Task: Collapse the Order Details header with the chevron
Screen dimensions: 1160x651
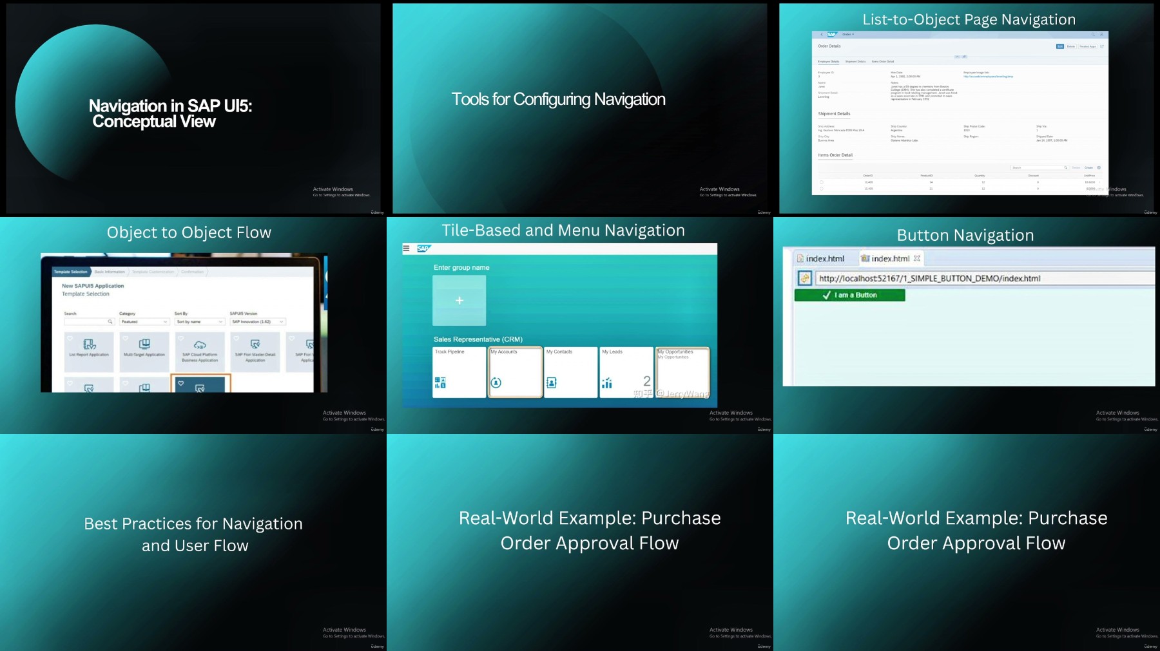Action: [x=957, y=57]
